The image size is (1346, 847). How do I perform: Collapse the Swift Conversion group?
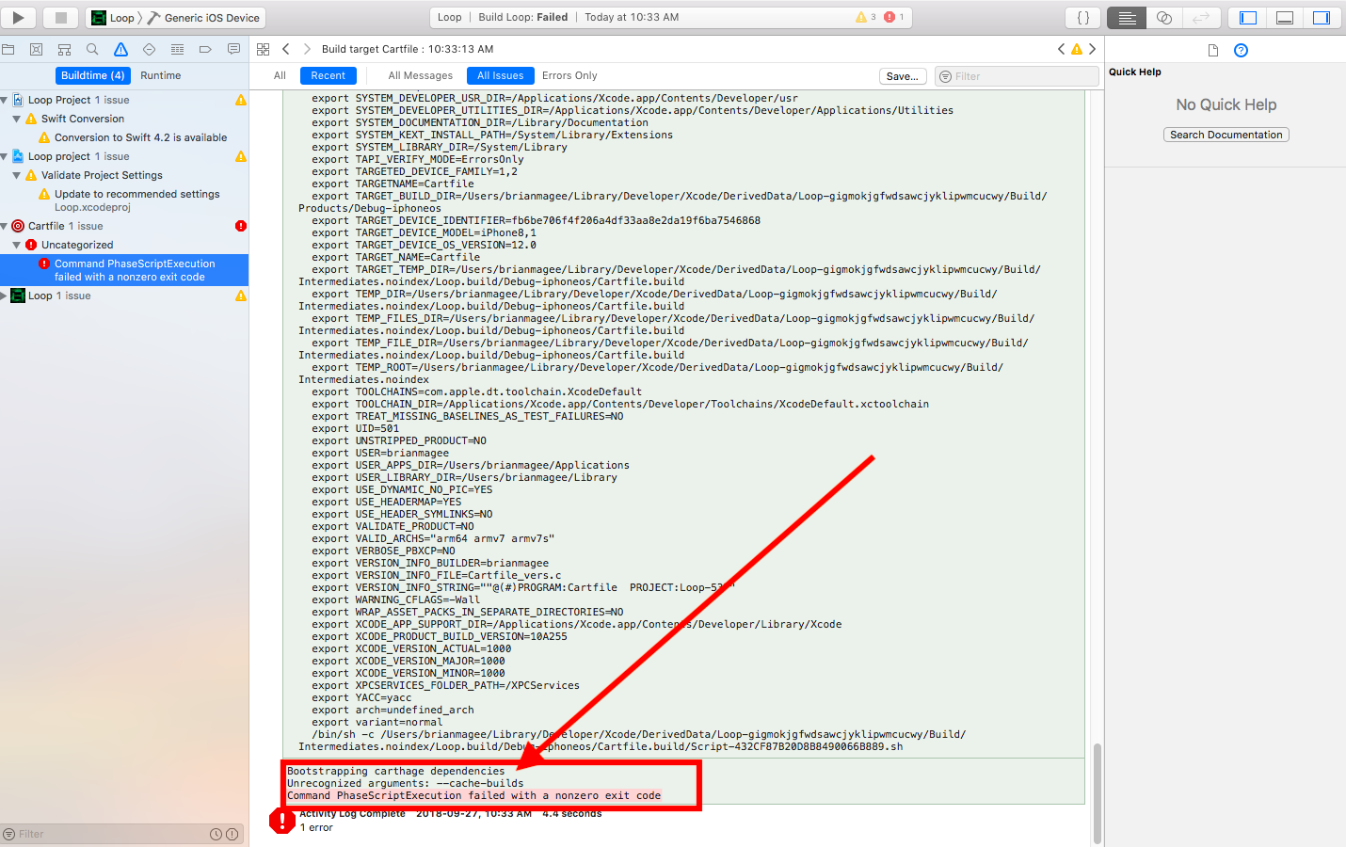[16, 119]
